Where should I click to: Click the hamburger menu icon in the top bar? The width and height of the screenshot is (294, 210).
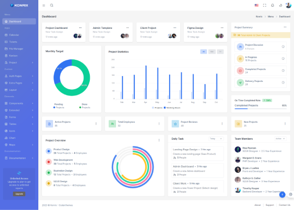point(44,5)
